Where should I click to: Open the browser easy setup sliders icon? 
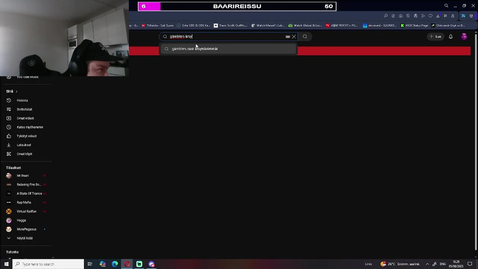(x=446, y=16)
